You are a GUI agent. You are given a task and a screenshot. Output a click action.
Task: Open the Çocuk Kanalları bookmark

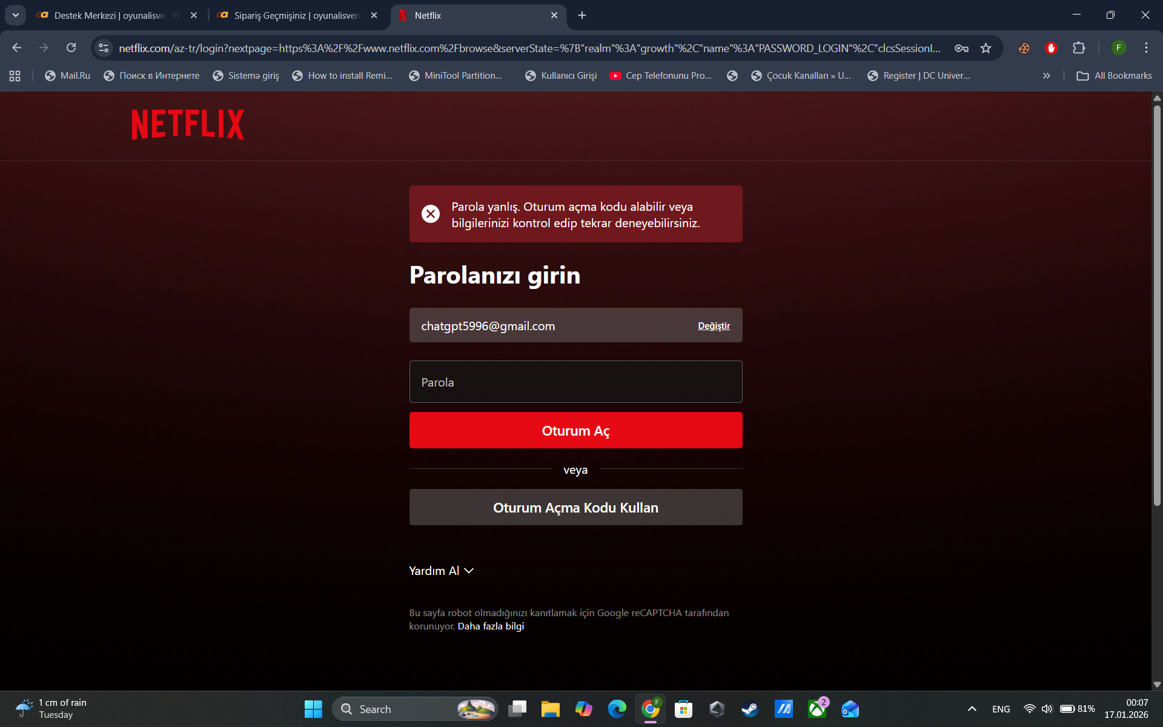click(x=801, y=76)
